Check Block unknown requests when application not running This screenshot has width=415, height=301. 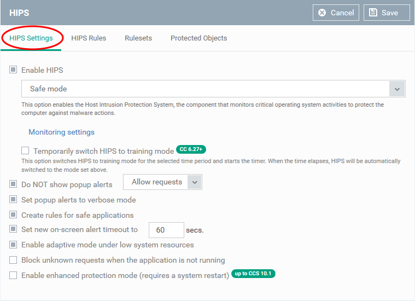[13, 260]
